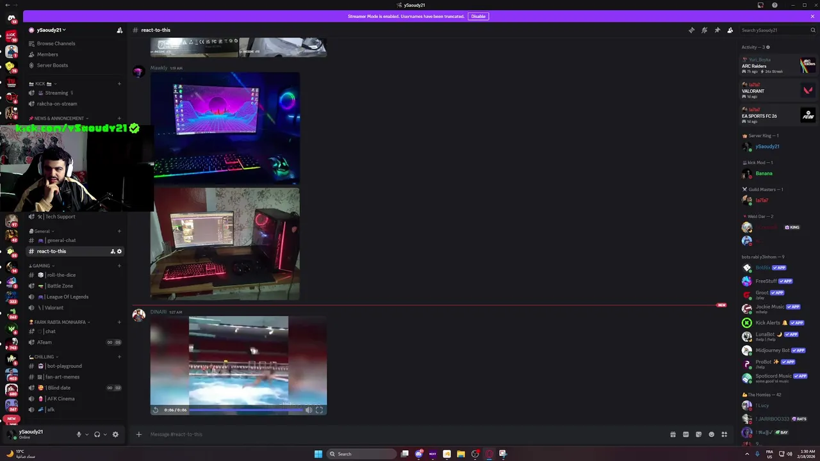Image resolution: width=820 pixels, height=461 pixels.
Task: Open the Threads icon in channel header
Action: (x=691, y=30)
